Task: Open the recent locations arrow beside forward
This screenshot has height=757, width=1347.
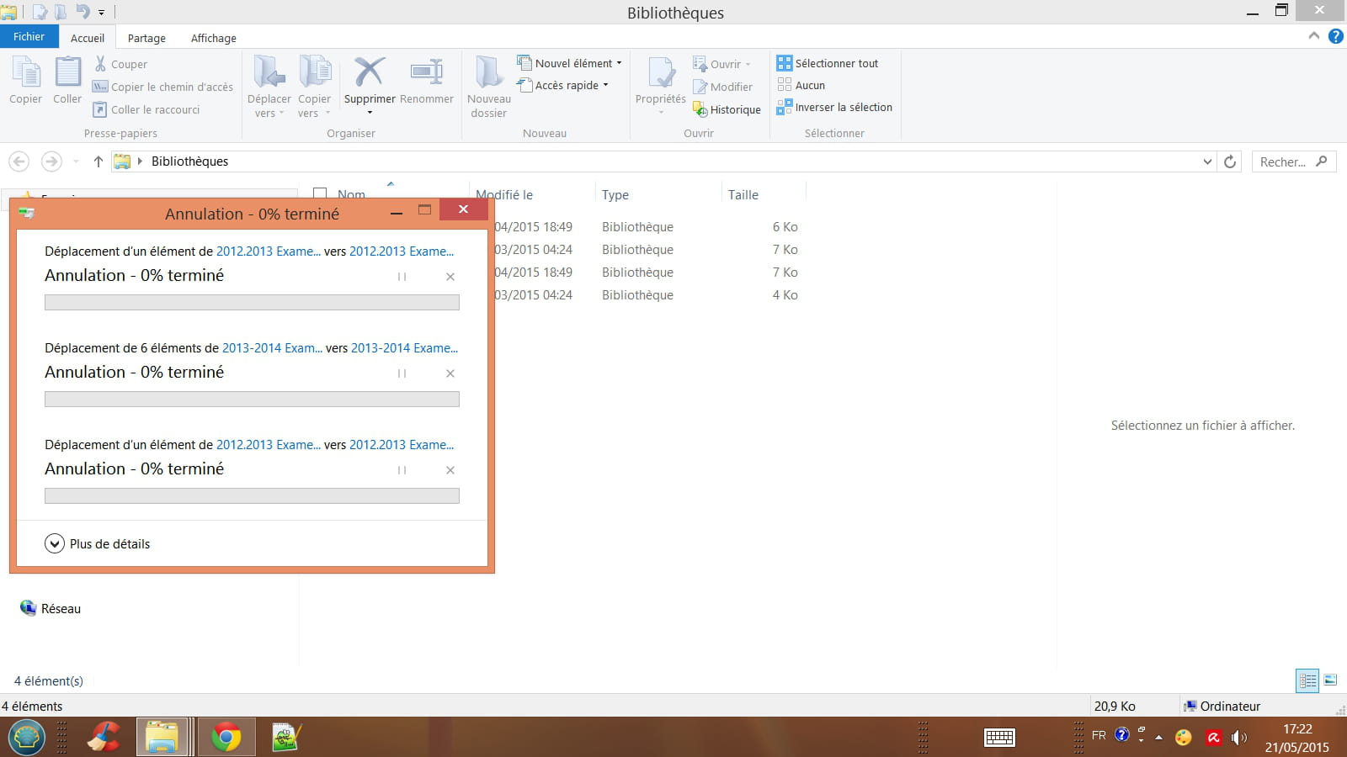Action: click(x=76, y=161)
